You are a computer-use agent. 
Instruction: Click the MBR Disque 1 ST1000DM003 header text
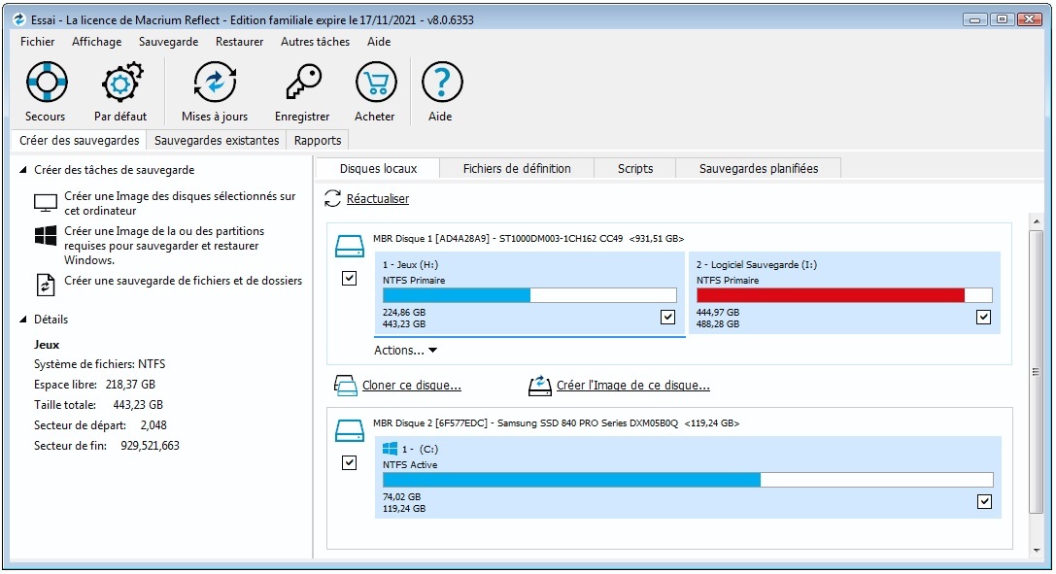(x=528, y=239)
